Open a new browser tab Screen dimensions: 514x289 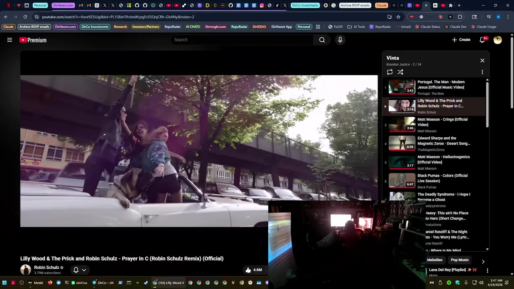point(459,5)
